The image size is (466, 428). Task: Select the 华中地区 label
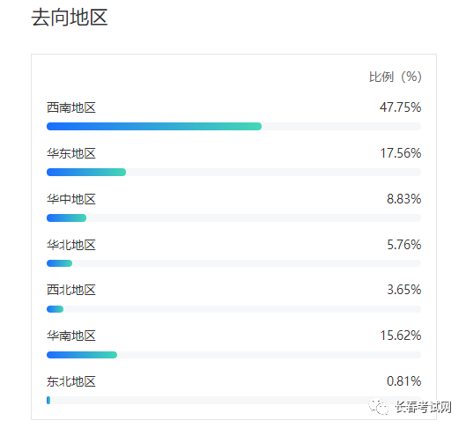[x=71, y=199]
